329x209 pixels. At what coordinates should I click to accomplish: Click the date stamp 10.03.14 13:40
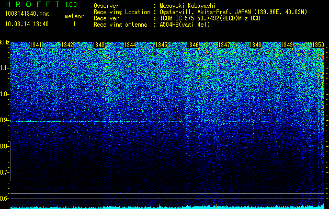pos(27,24)
